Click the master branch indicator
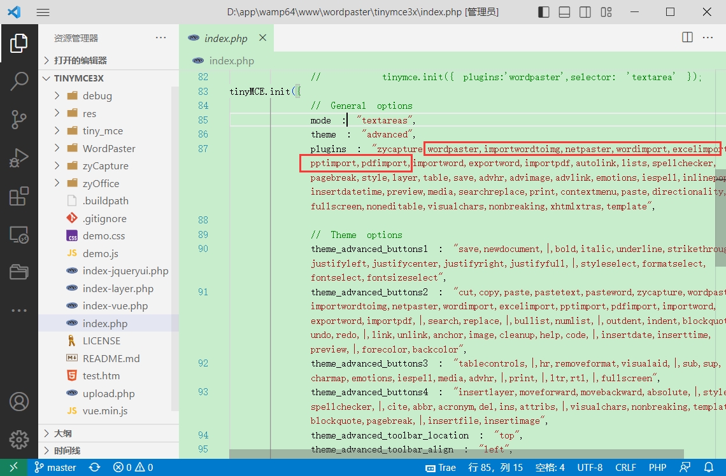726x476 pixels. [x=55, y=467]
